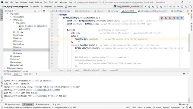Click the UTF-8 encoding indicator

(x=140, y=107)
